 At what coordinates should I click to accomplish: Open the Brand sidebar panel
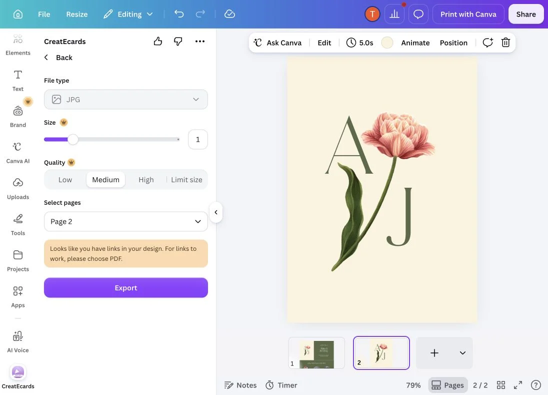pos(18,117)
